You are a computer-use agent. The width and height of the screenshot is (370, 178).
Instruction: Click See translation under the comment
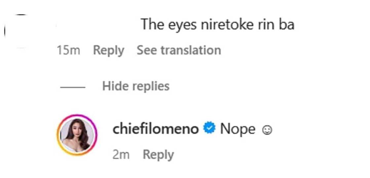(179, 51)
